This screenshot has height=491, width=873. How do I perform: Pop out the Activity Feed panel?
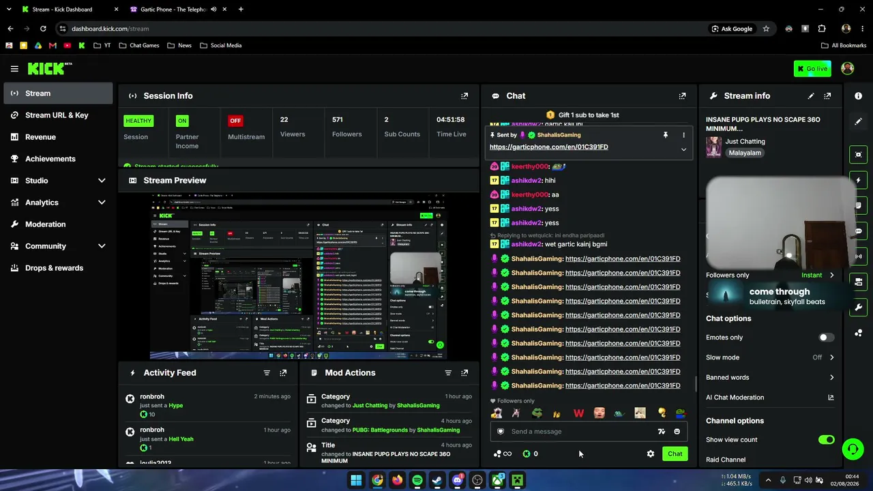pos(283,373)
